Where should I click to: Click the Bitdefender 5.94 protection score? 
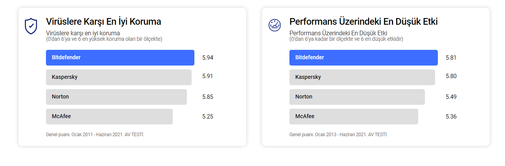click(x=208, y=58)
